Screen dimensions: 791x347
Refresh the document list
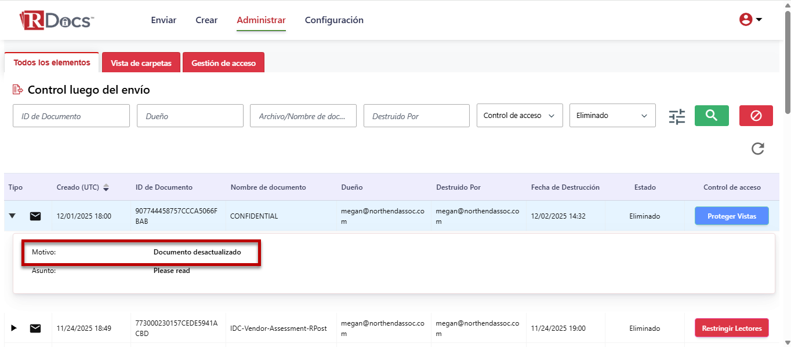click(757, 149)
